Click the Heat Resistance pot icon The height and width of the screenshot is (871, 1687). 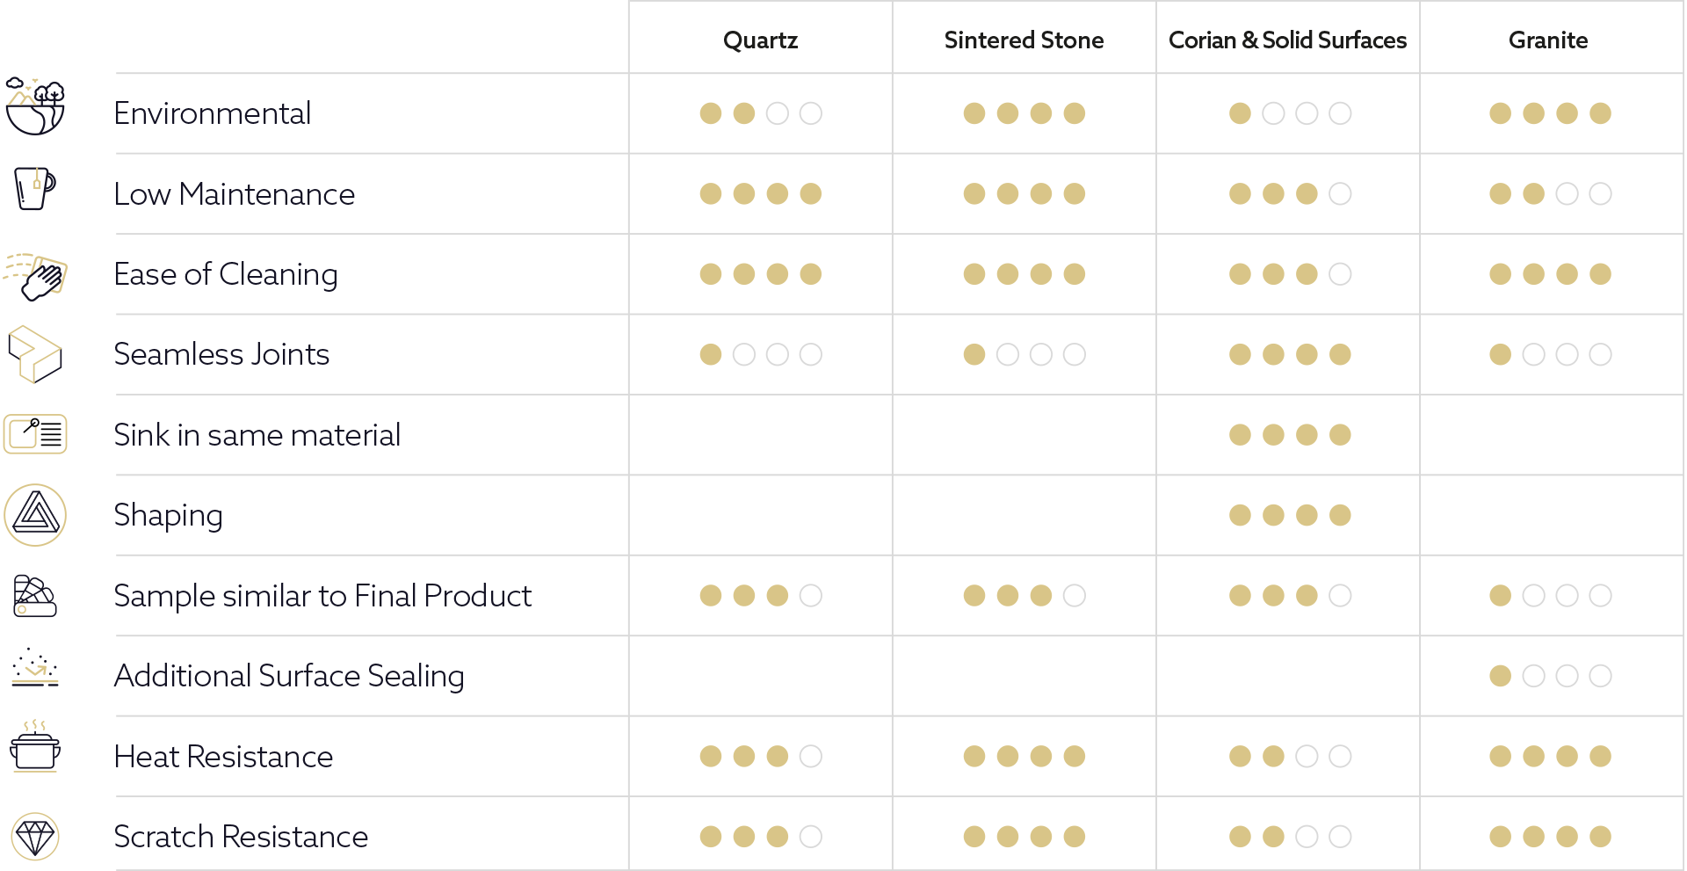tap(35, 748)
